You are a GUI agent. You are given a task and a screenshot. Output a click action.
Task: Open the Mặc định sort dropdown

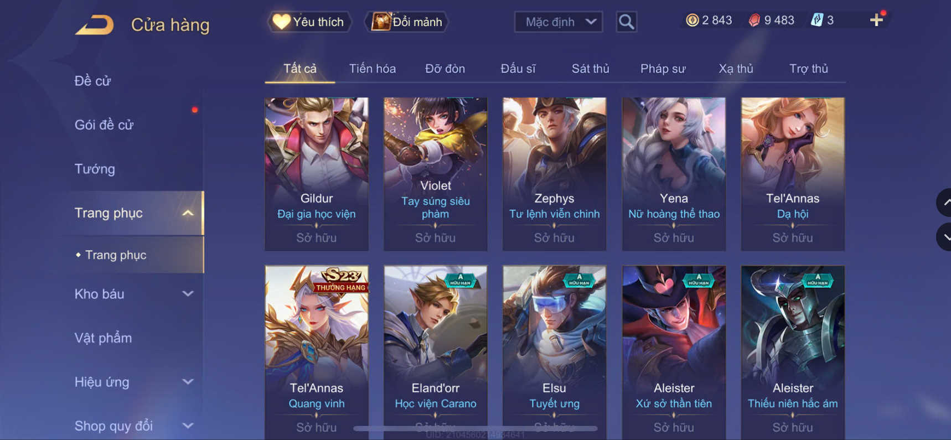558,22
